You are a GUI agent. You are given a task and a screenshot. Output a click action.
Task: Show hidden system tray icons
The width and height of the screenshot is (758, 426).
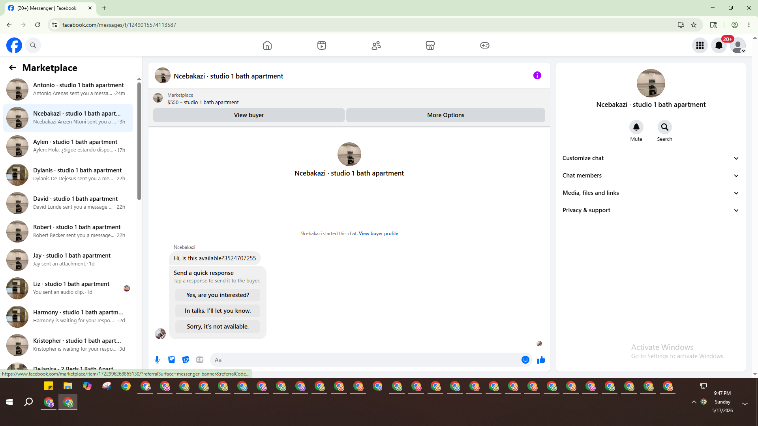pos(694,402)
